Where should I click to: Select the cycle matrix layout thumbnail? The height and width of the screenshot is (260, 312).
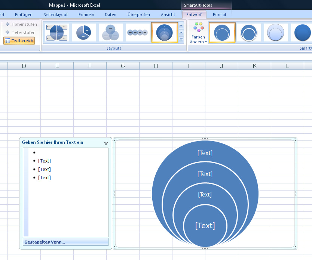click(x=57, y=32)
